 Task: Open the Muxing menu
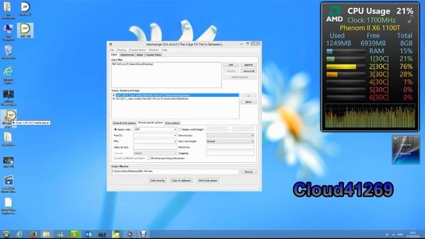click(121, 50)
